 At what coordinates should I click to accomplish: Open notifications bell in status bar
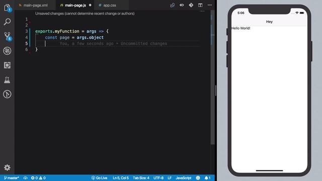[207, 178]
